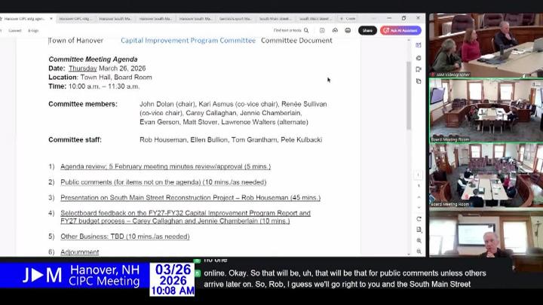The height and width of the screenshot is (305, 543).
Task: Go to next page with down arrow
Action: [419, 206]
